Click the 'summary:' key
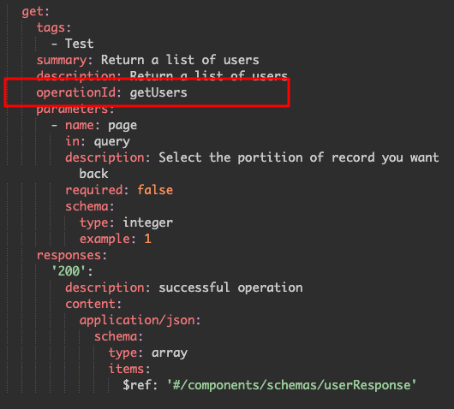Screen dimensions: 454x409 pos(64,61)
